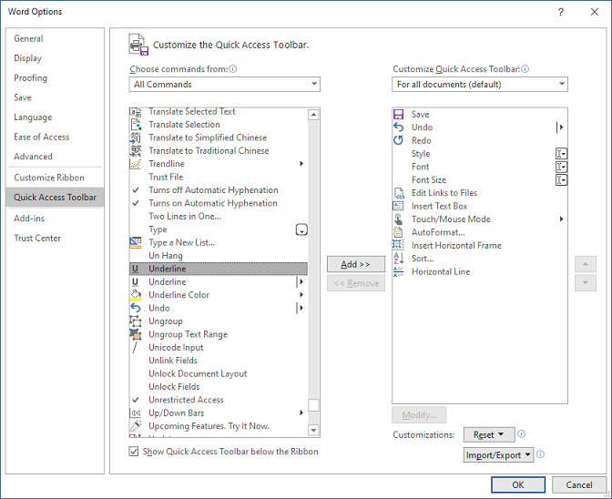Screen dimensions: 612x499
Task: Click the commands list scroll up arrow
Action: pyautogui.click(x=313, y=115)
